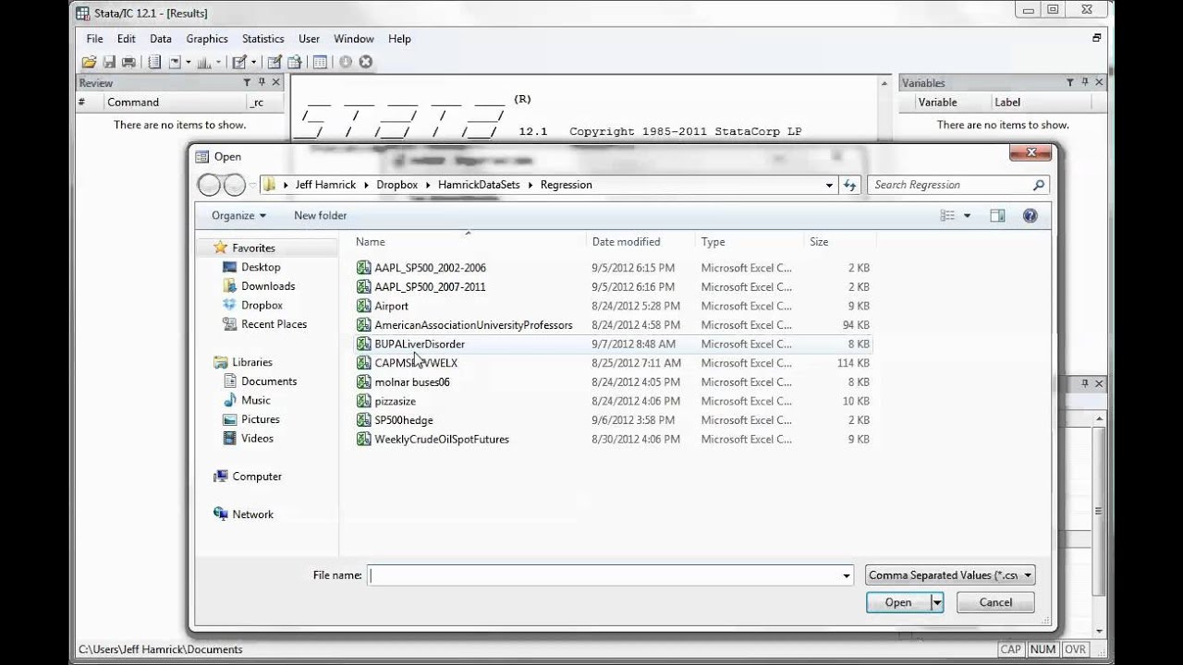Click the Change your view icon in dialog
The height and width of the screenshot is (665, 1183).
tap(947, 215)
